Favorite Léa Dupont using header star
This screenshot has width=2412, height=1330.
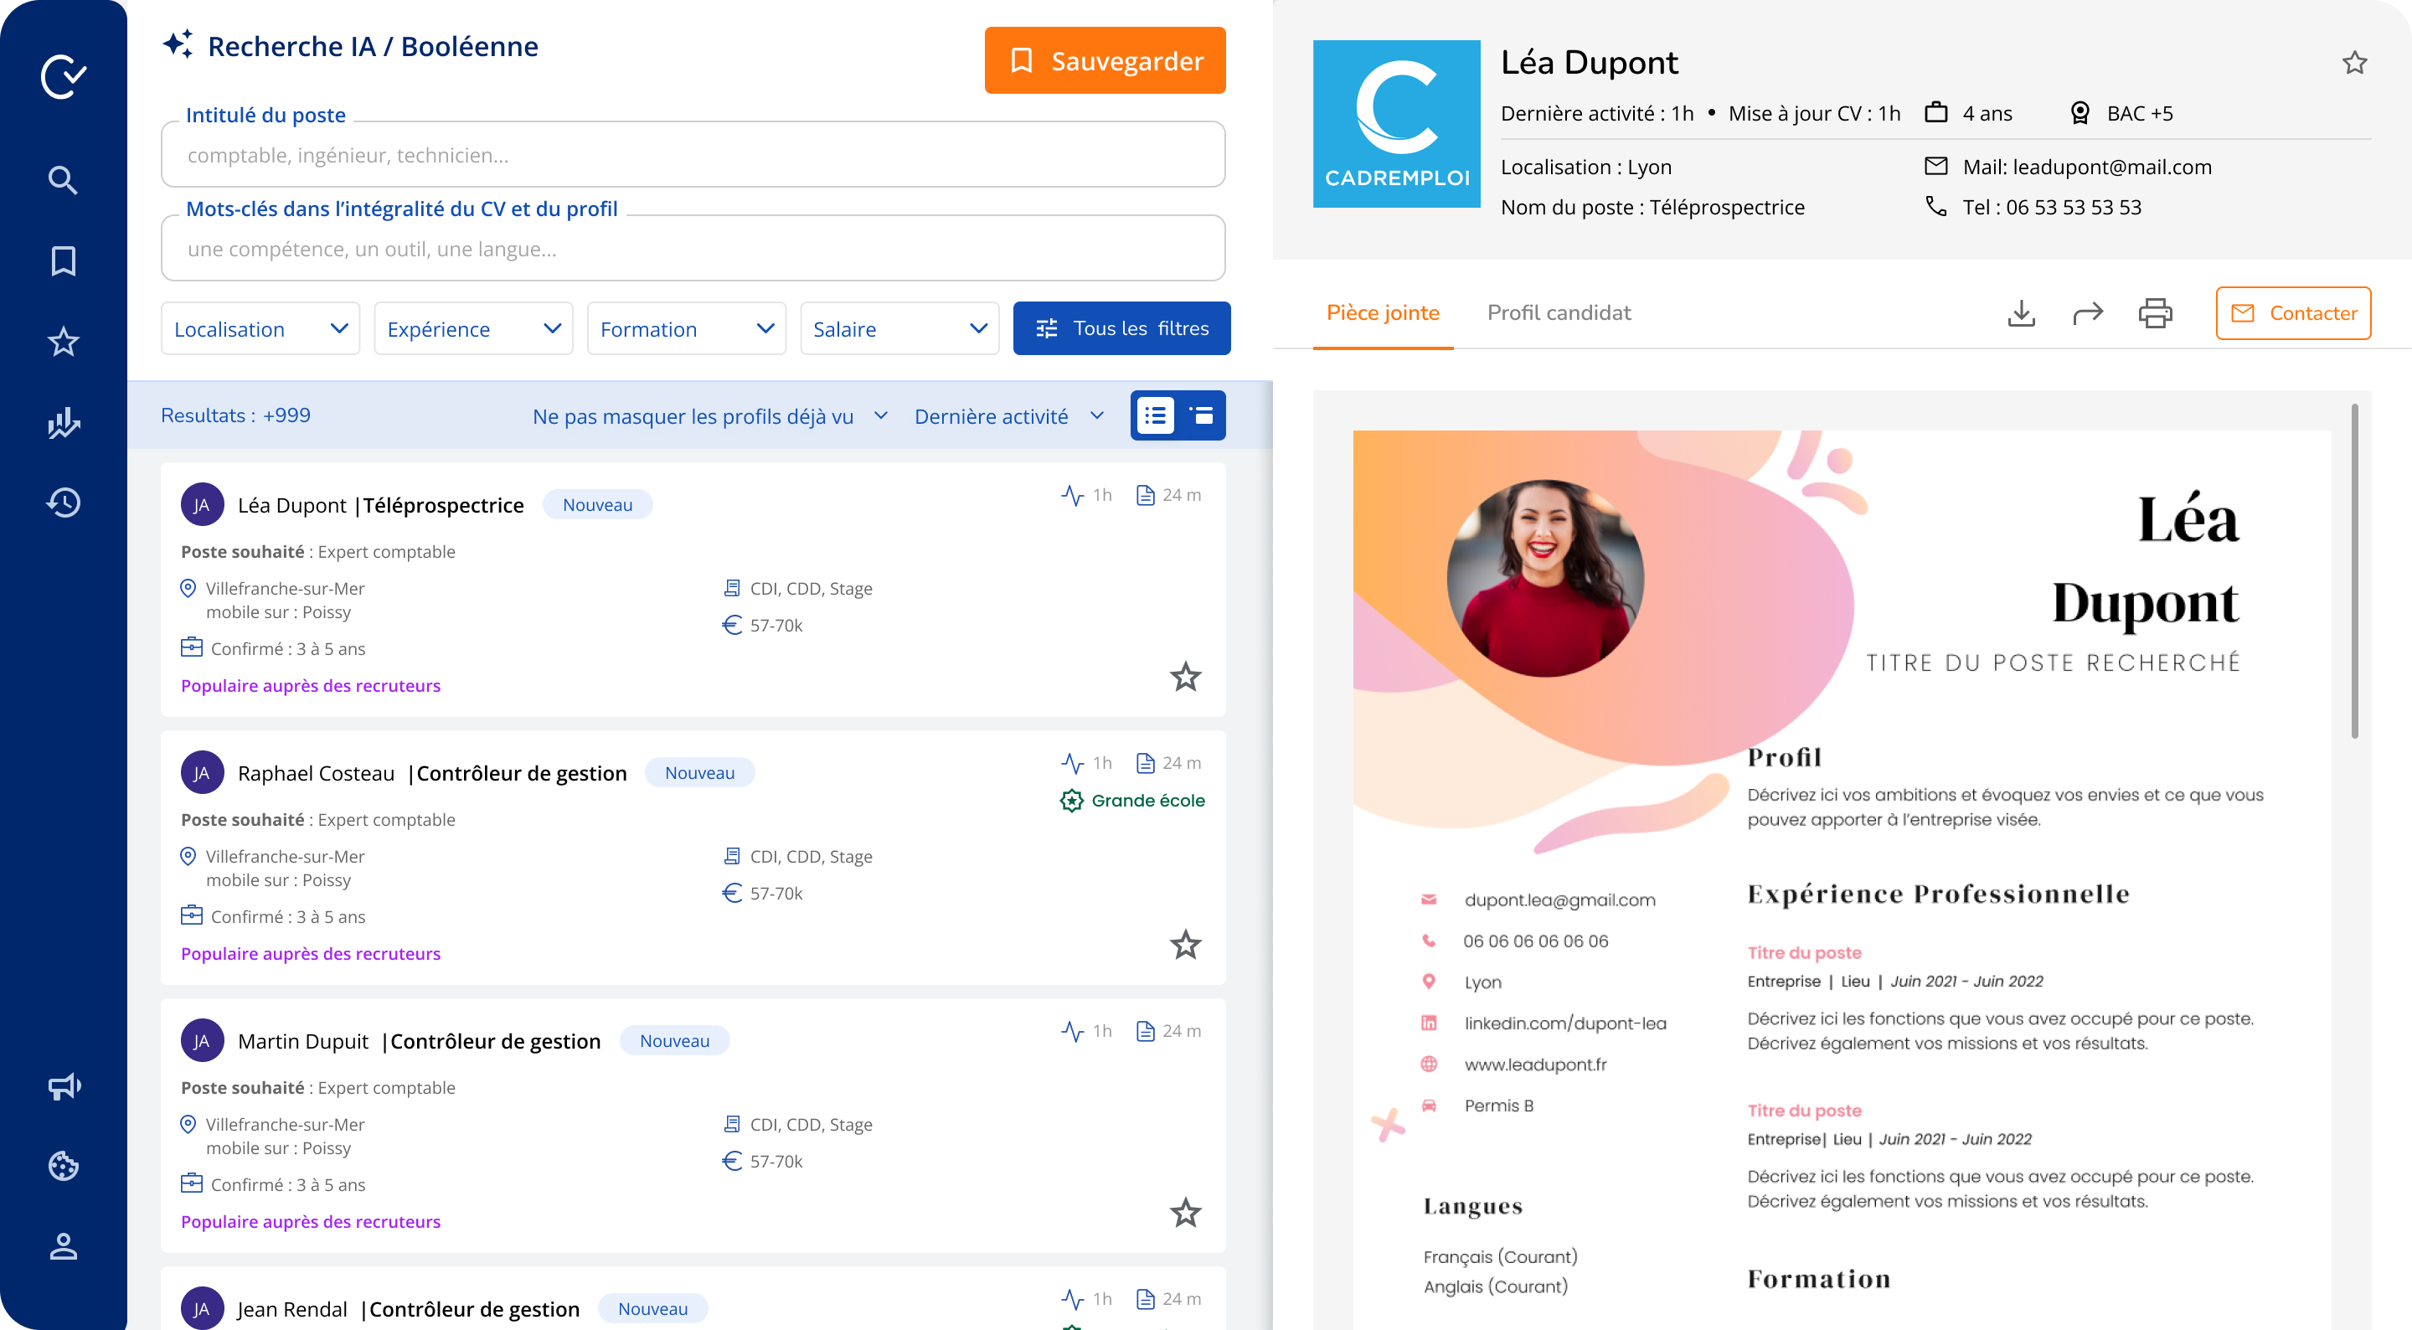tap(2354, 63)
